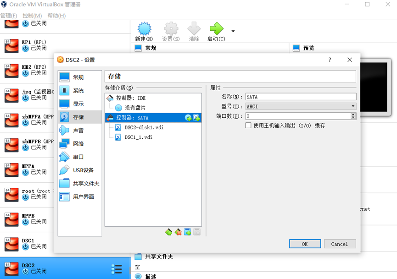Select the 系统 settings category
Viewport: 397px width, 279px height.
(80, 90)
